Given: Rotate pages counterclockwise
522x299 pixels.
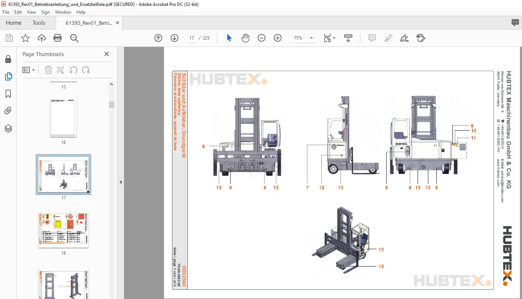Looking at the screenshot, I should point(73,70).
